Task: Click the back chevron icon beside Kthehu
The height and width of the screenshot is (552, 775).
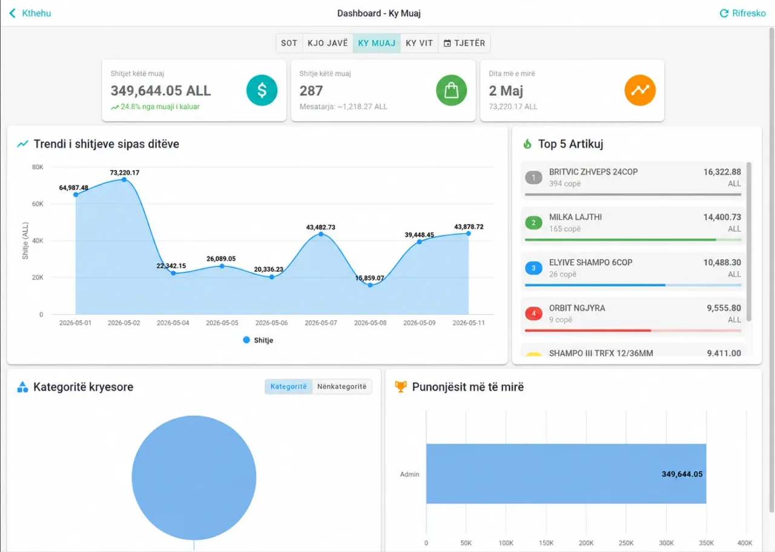Action: pos(12,13)
